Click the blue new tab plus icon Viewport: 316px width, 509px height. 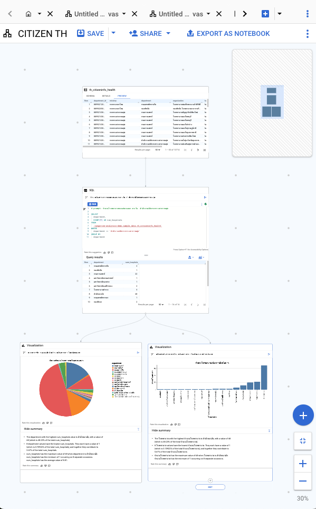click(265, 14)
